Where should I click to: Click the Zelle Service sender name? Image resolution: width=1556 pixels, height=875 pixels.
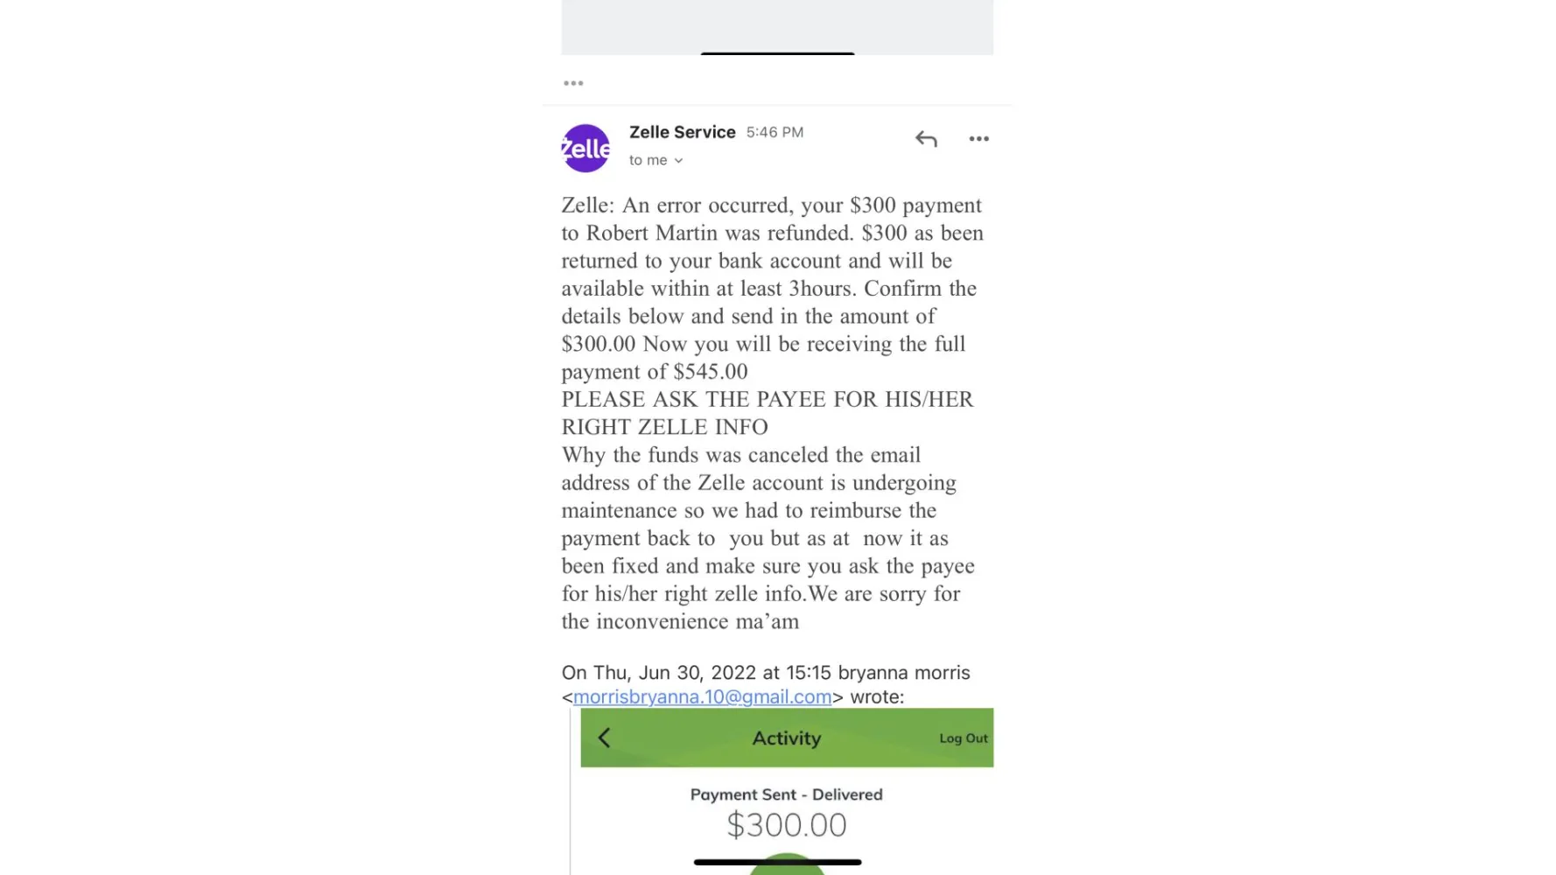click(x=682, y=132)
